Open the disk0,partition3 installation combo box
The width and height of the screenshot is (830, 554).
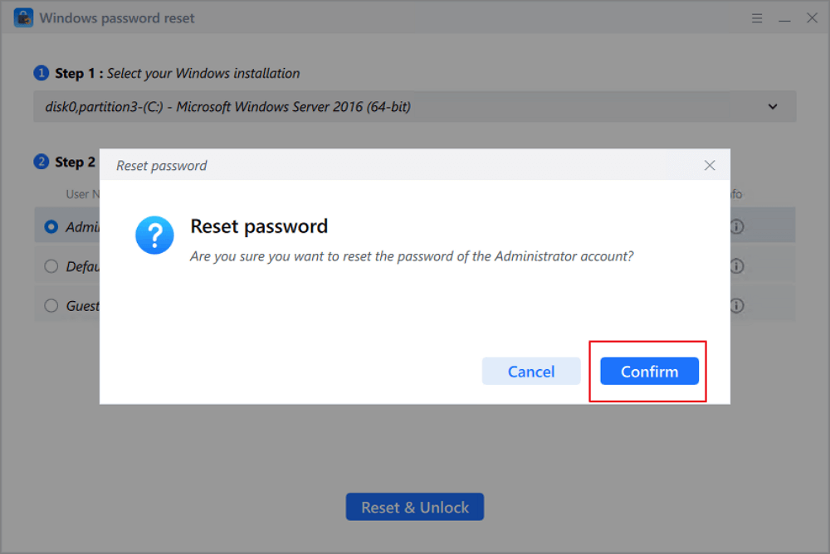click(x=398, y=107)
